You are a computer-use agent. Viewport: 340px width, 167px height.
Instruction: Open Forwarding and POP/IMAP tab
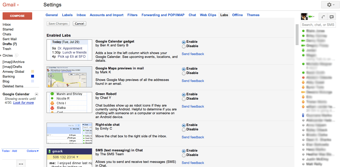tap(163, 15)
